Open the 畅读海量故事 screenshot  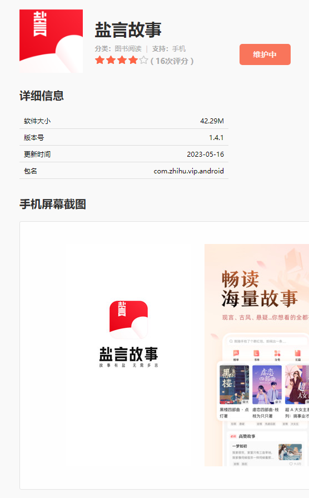[257, 355]
